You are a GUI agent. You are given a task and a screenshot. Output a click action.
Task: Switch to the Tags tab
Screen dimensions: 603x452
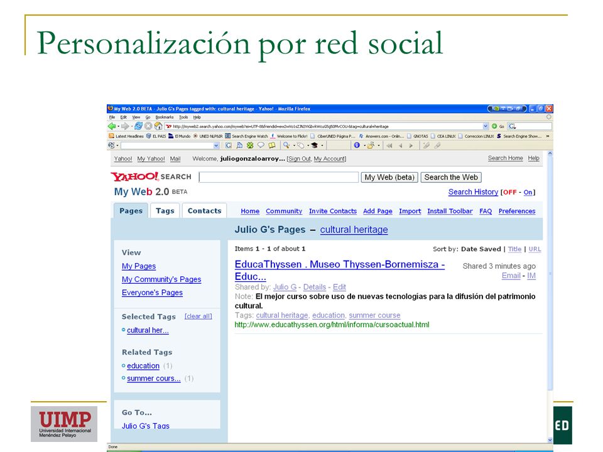point(165,211)
